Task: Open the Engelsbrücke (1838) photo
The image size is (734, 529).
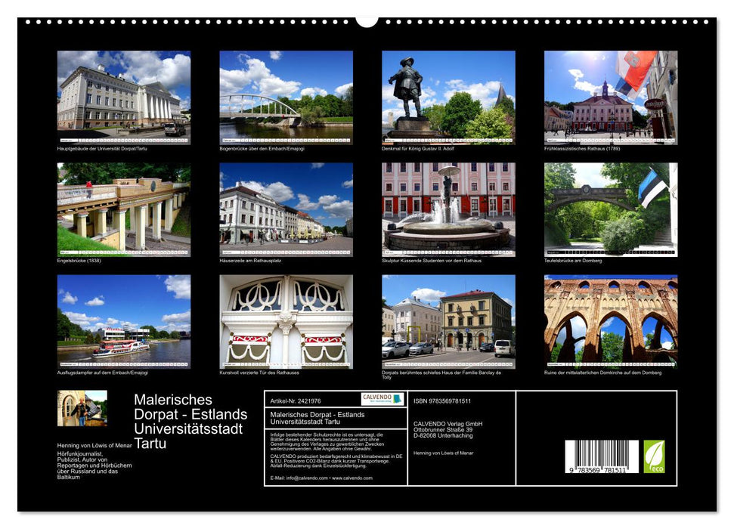Action: 123,209
